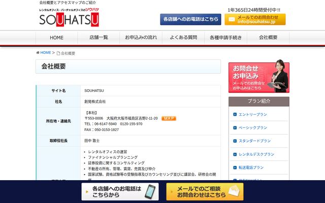Click the お問合せ お申込み banner

point(259,77)
